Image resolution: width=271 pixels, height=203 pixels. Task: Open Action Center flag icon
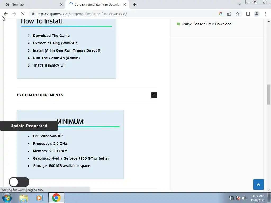238,198
